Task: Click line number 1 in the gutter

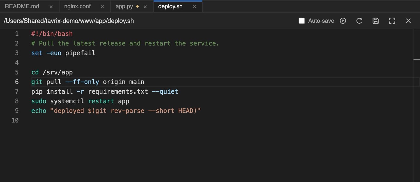Action: [17, 34]
